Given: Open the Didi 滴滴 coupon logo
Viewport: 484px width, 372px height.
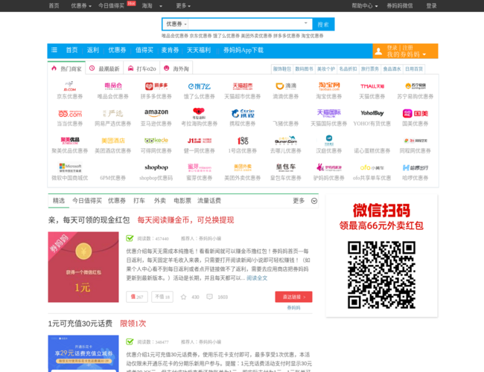Looking at the screenshot, I should coord(286,86).
